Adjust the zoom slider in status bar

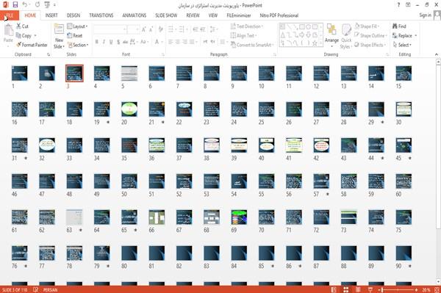[x=398, y=289]
